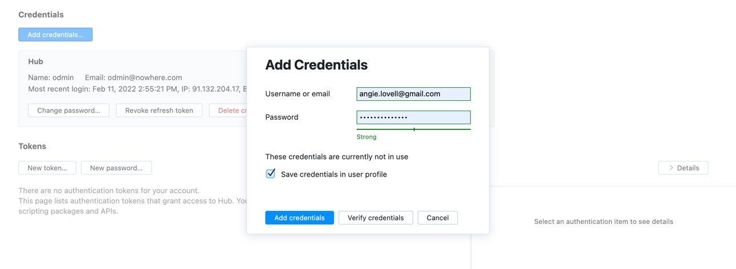Revoke refresh token for Hub
This screenshot has width=736, height=269.
click(159, 111)
